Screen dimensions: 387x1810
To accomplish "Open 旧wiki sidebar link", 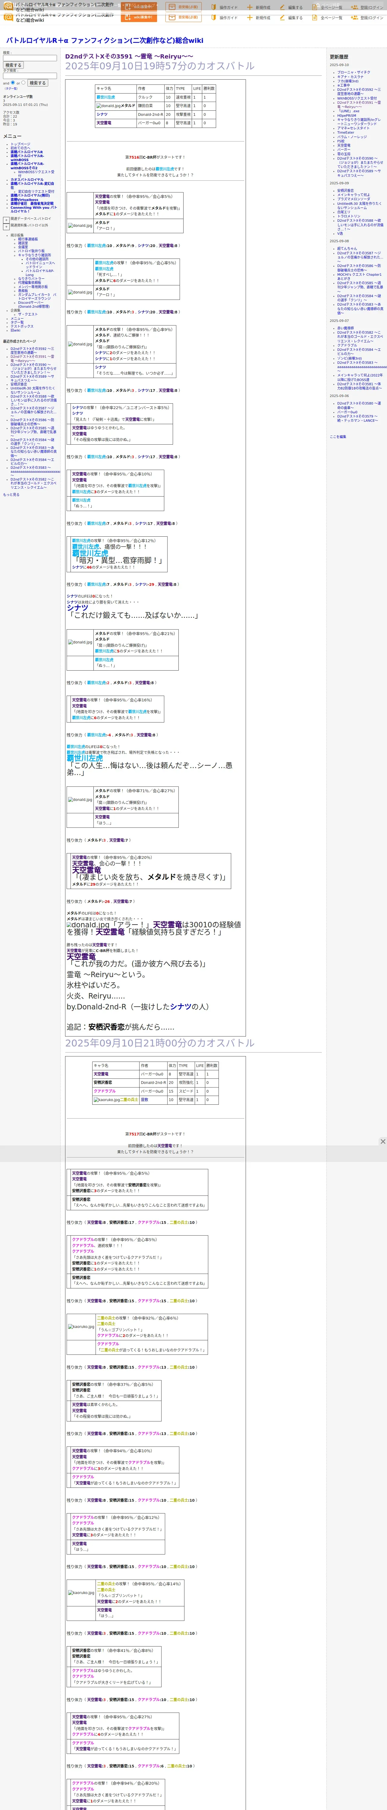I will tap(15, 330).
